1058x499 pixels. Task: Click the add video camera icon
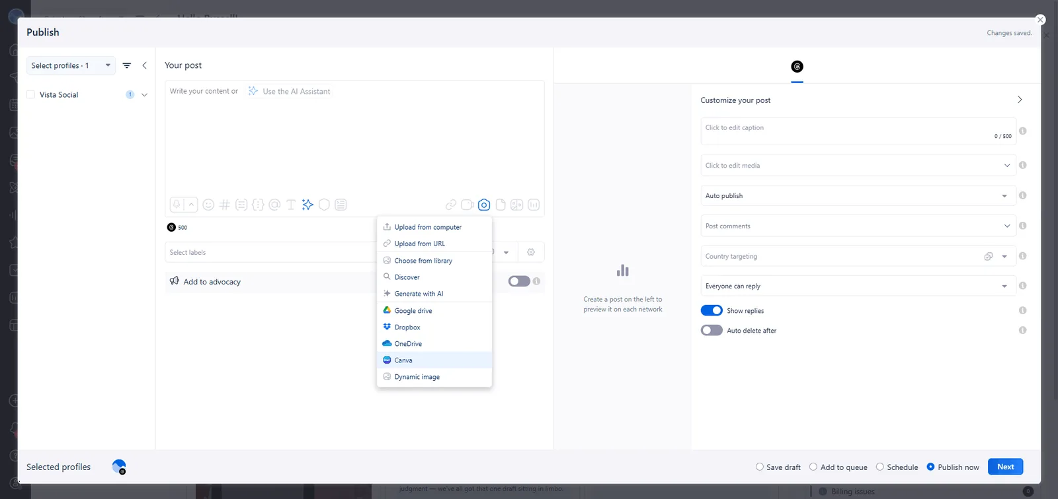pyautogui.click(x=468, y=205)
